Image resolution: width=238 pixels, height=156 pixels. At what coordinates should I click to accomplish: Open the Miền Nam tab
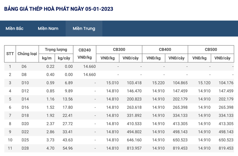[48, 28]
